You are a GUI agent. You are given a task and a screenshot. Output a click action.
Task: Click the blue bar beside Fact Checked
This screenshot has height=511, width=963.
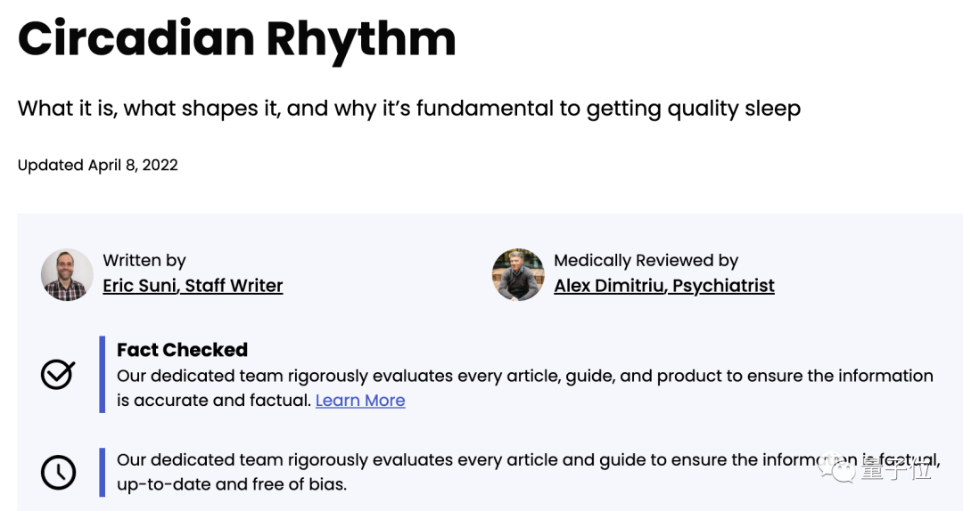pos(103,375)
